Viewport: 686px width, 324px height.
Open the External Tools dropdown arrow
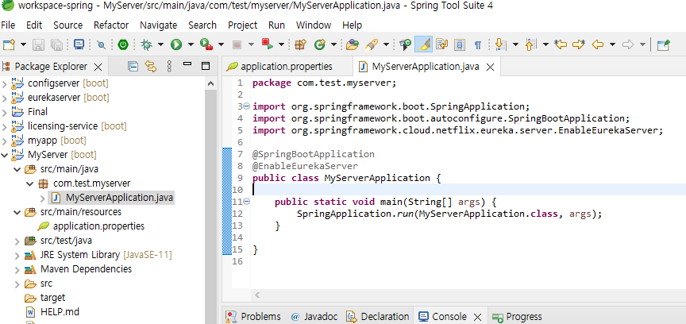[x=221, y=44]
